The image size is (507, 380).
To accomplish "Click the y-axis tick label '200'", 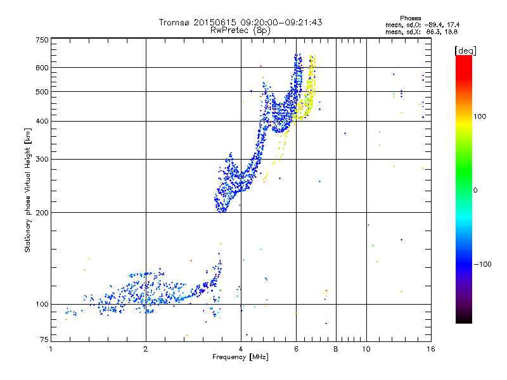I will [x=42, y=213].
